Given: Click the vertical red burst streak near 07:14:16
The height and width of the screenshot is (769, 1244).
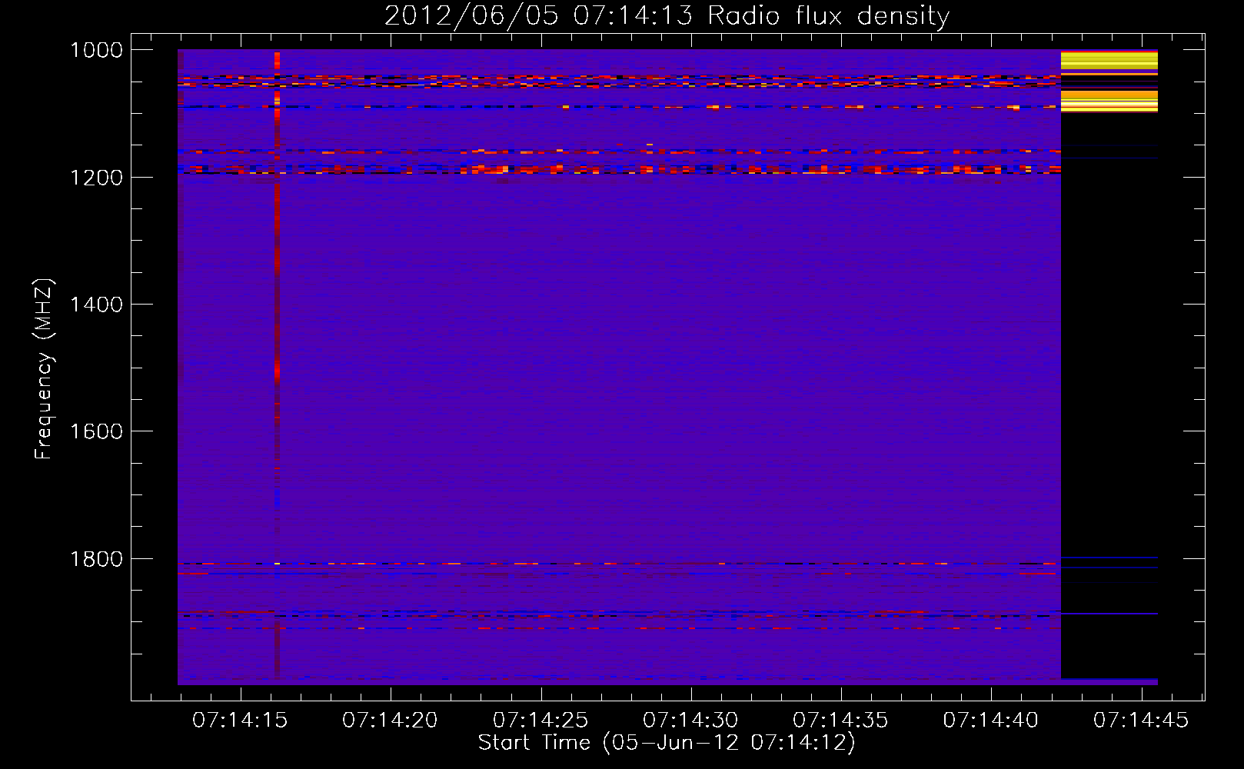Looking at the screenshot, I should (277, 363).
